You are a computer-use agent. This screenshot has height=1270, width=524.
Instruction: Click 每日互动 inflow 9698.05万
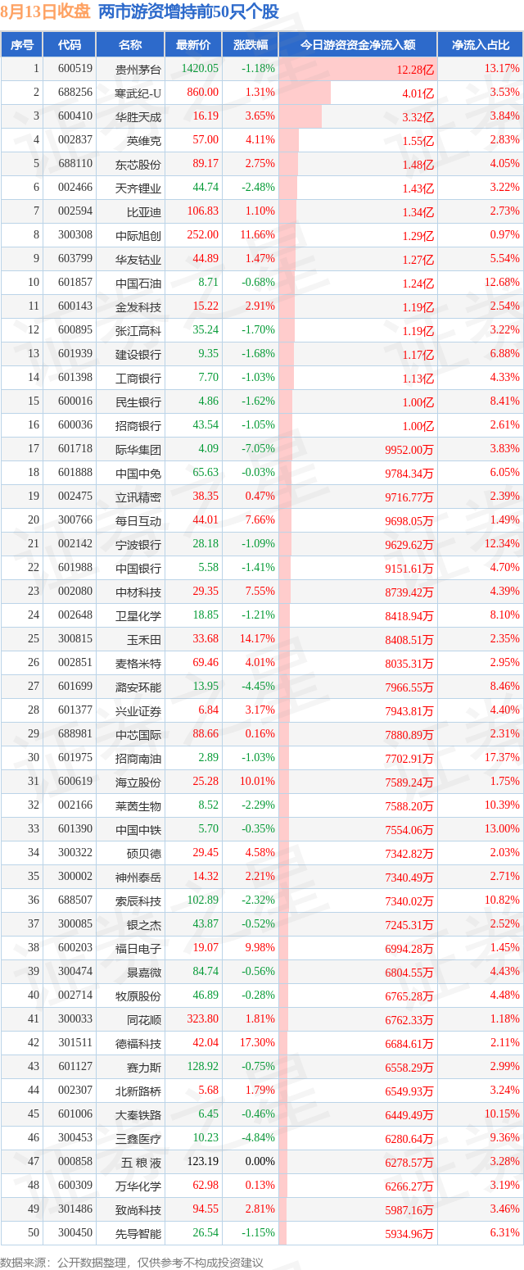pos(410,521)
